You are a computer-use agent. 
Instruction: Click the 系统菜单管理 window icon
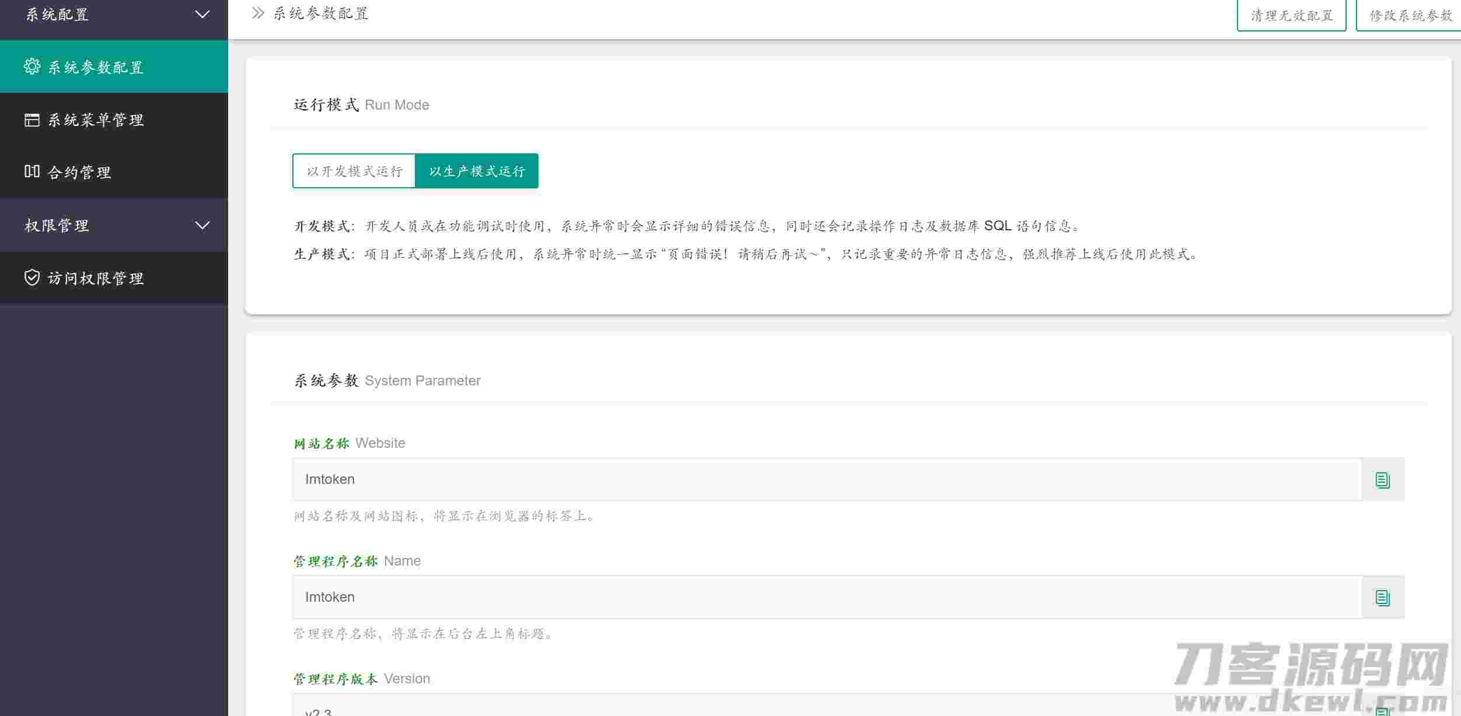(x=32, y=120)
